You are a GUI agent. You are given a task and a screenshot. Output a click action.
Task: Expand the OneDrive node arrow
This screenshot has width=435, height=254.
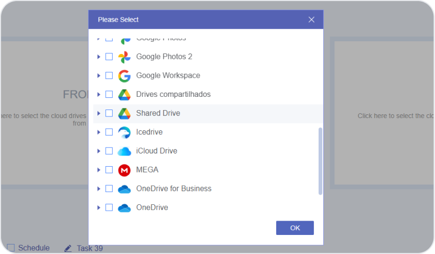(98, 207)
